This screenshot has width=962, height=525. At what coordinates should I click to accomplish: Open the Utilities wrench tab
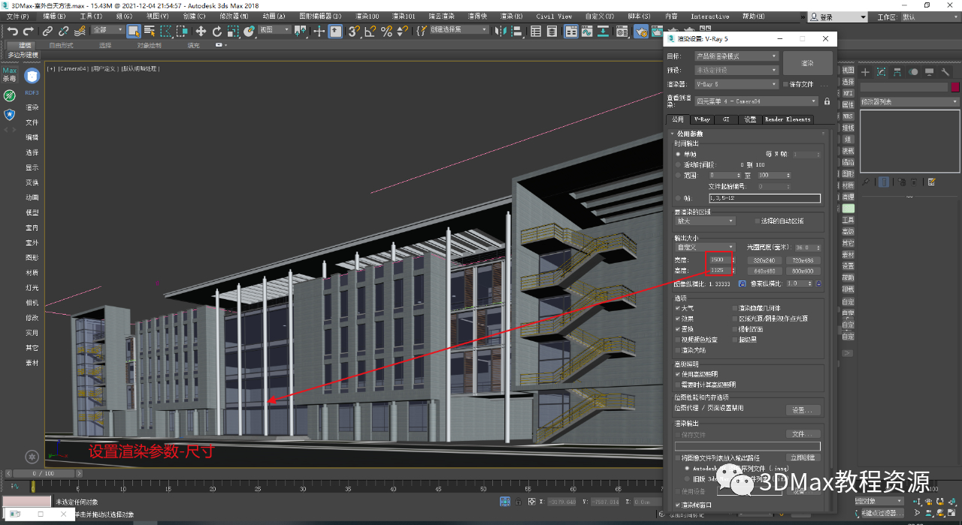[x=945, y=72]
